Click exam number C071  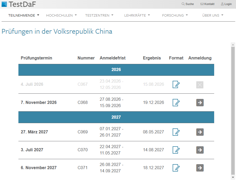click(x=82, y=168)
